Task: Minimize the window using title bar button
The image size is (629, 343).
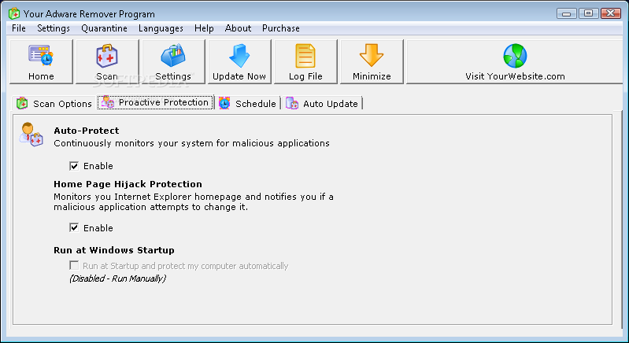Action: coord(567,13)
